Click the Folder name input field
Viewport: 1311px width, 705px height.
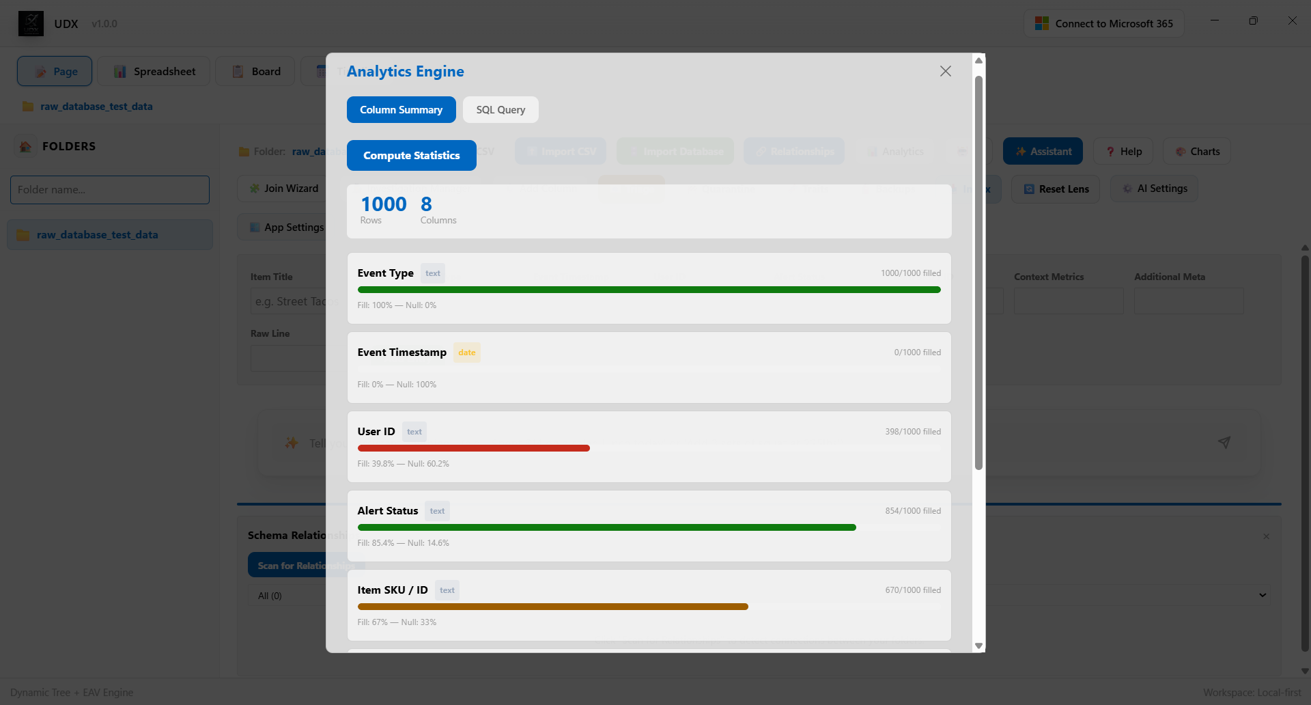[110, 190]
